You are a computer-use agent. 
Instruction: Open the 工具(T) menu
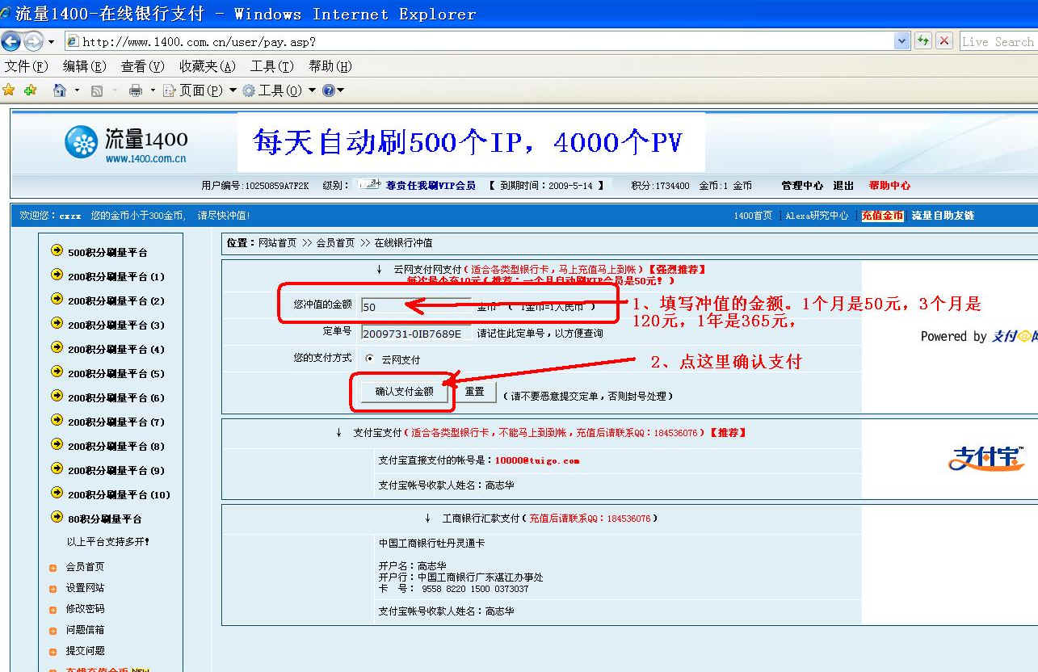click(x=272, y=66)
